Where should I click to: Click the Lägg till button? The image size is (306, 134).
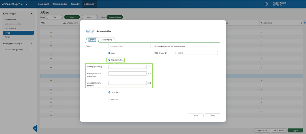pyautogui.click(x=295, y=131)
